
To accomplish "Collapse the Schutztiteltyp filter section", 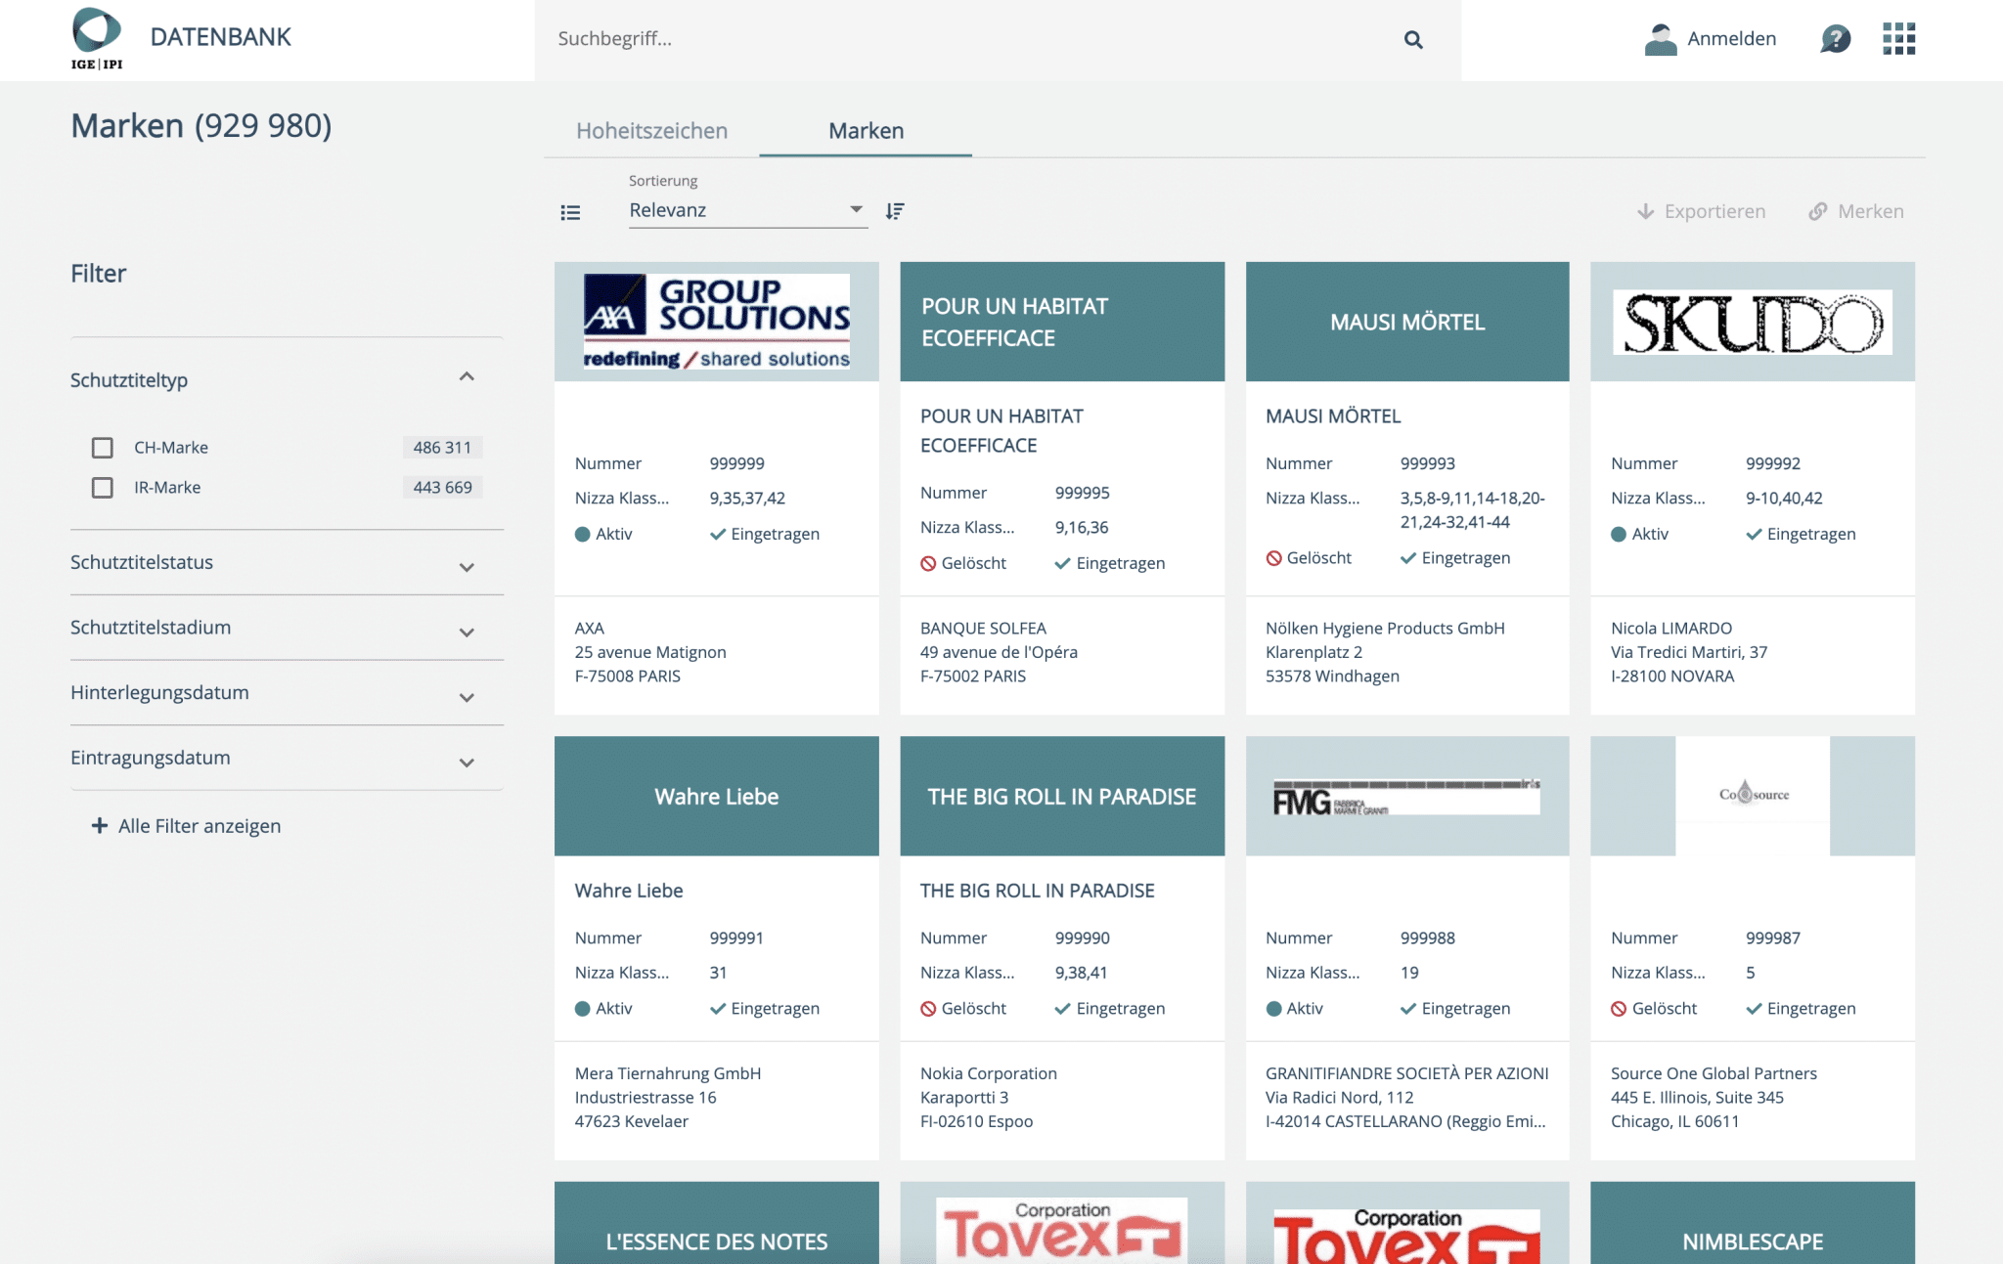I will point(467,377).
